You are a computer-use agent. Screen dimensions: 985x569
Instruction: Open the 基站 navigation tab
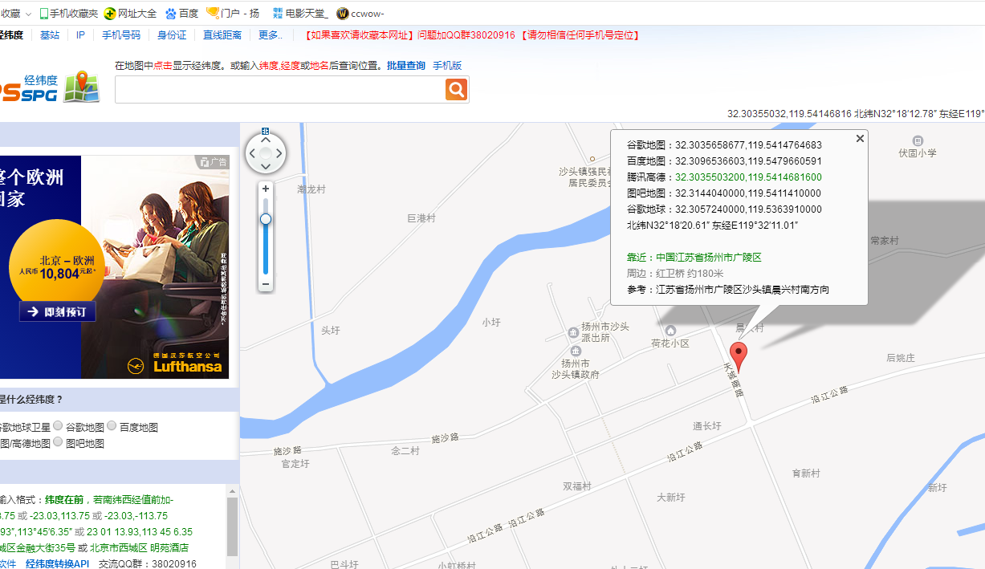click(x=50, y=35)
